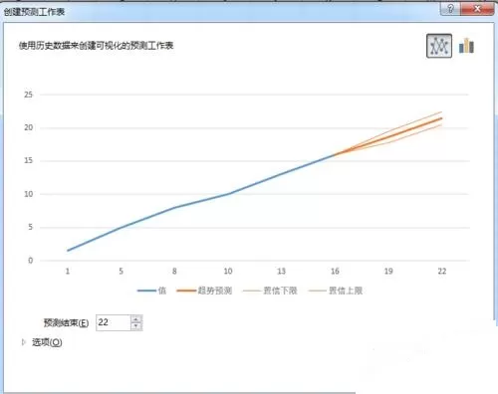Click the 值 legend entry
Screen dimensions: 498x394
pyautogui.click(x=151, y=291)
